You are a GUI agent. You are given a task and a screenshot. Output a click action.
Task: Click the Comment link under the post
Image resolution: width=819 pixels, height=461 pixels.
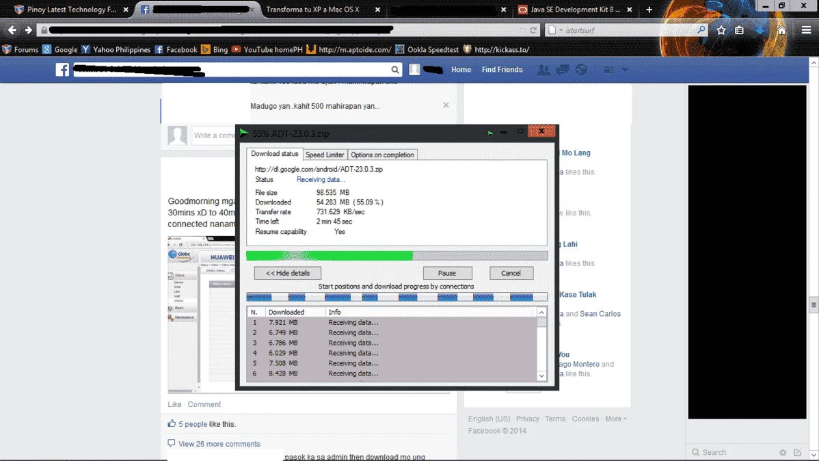(204, 404)
